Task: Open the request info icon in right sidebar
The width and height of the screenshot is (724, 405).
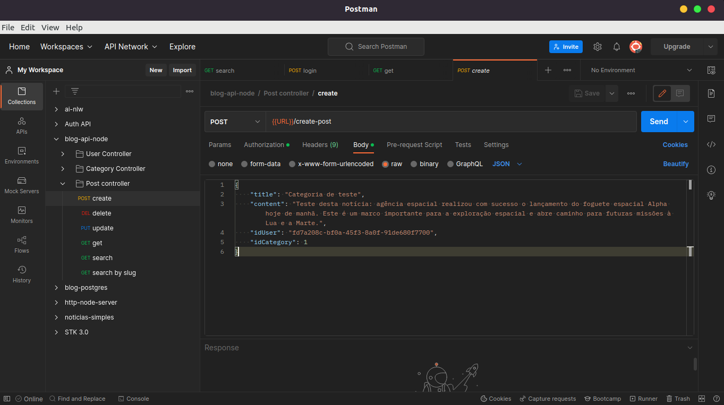Action: (x=711, y=170)
